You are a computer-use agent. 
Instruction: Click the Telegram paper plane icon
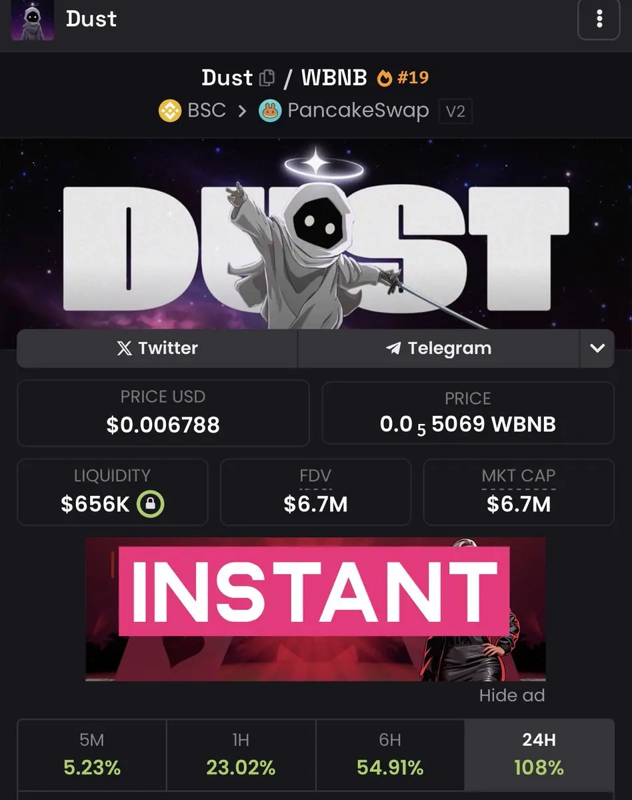[393, 349]
